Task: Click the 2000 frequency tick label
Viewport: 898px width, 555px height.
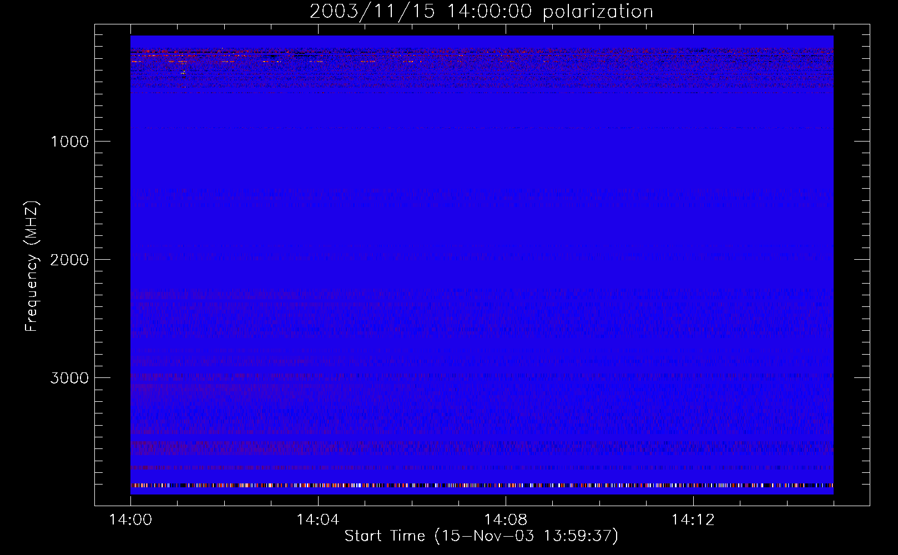Action: pyautogui.click(x=69, y=260)
